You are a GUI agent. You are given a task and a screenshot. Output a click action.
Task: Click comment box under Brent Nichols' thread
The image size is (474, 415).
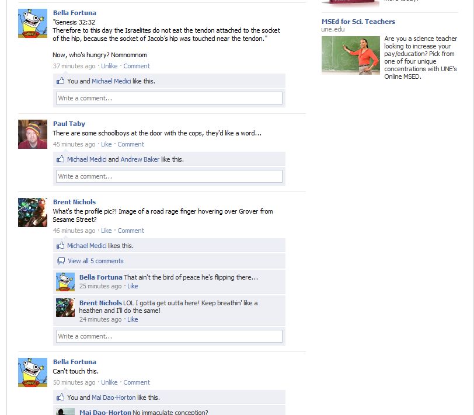169,336
